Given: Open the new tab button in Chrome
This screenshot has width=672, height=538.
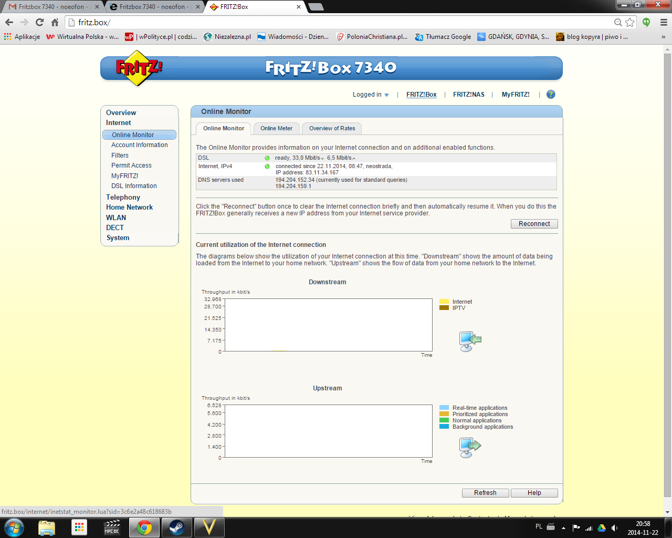Looking at the screenshot, I should point(316,7).
